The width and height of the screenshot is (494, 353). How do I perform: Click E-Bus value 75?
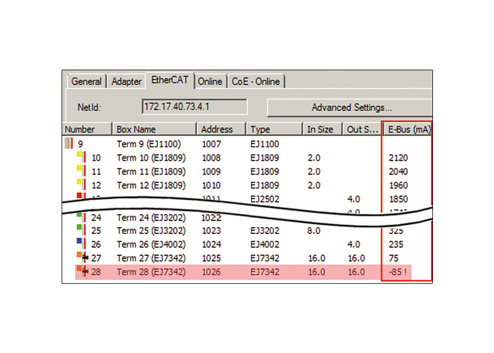(393, 258)
